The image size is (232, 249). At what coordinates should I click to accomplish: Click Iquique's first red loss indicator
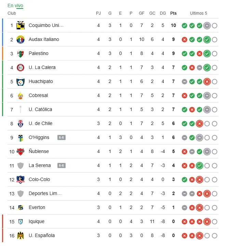pyautogui.click(x=185, y=222)
